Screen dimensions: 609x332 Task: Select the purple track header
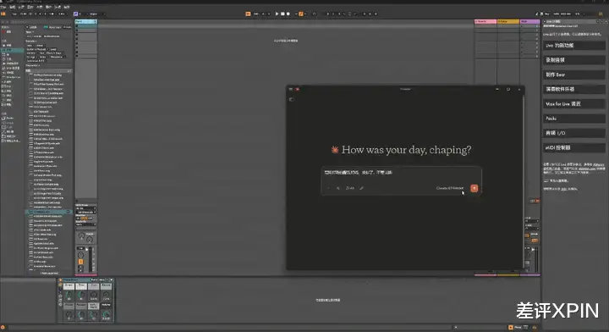point(529,21)
